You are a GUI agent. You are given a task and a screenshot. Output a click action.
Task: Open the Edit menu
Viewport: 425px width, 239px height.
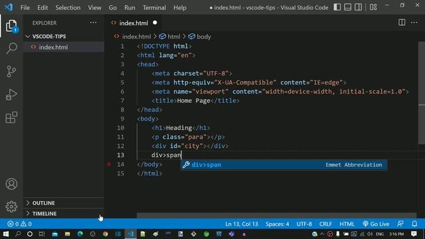42,7
